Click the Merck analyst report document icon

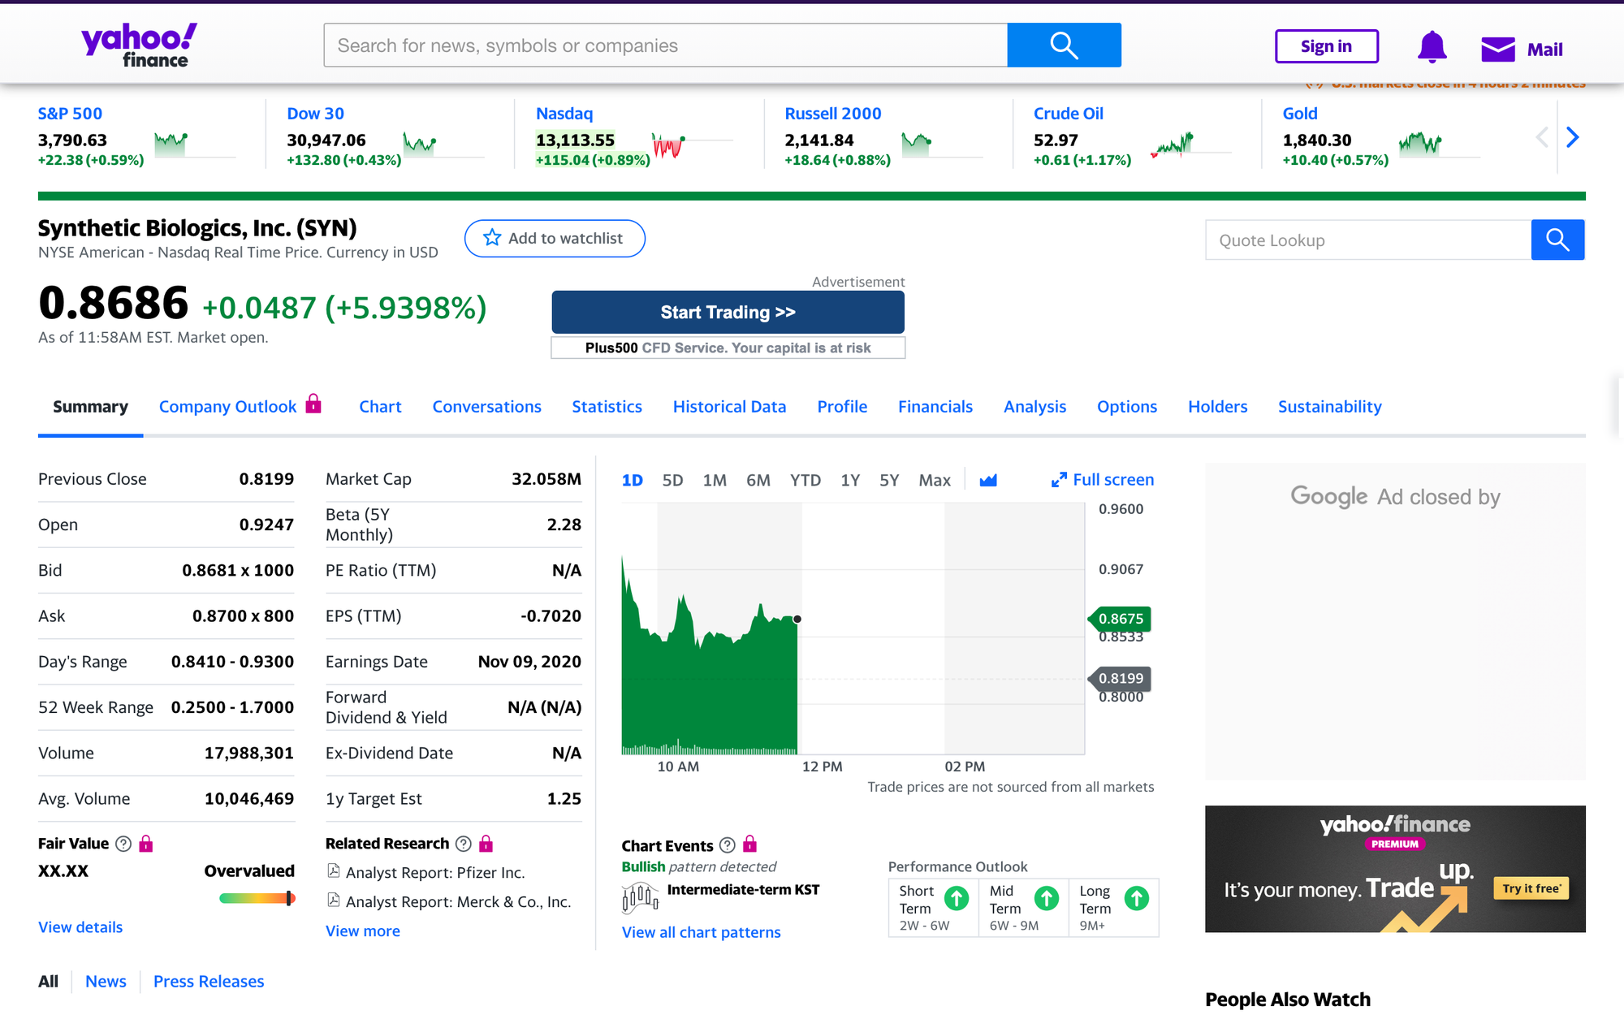(333, 900)
